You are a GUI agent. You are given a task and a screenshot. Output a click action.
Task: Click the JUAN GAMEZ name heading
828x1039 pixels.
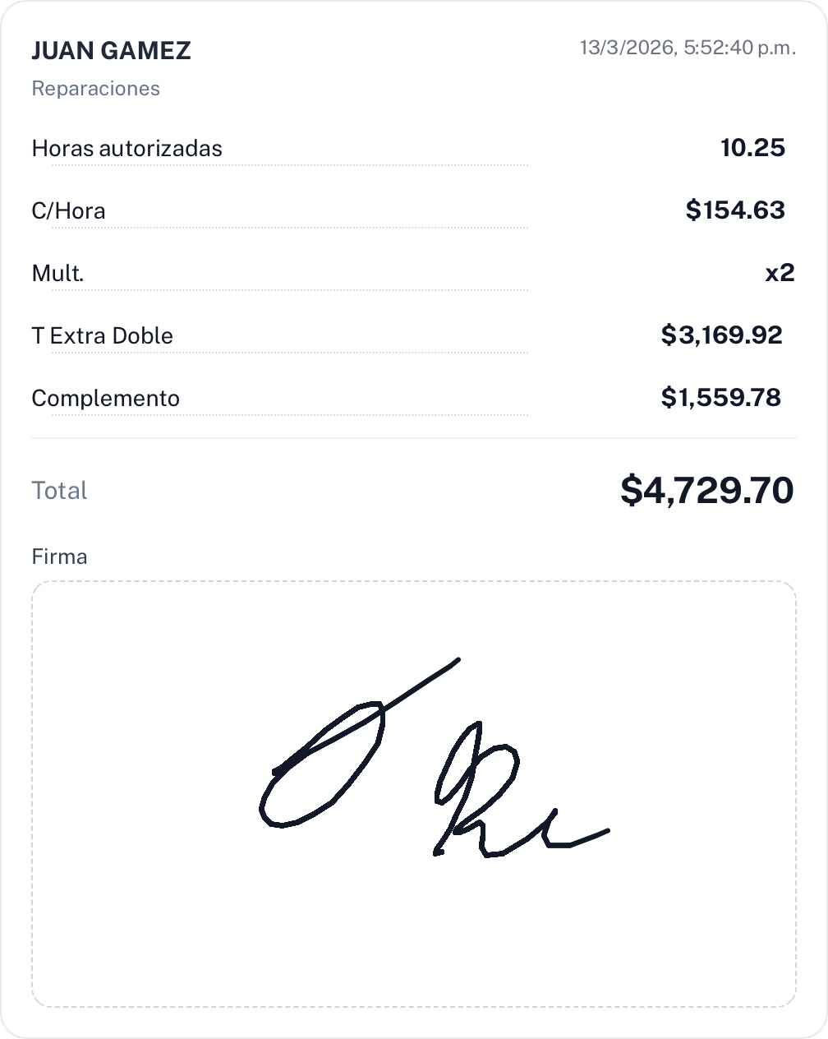coord(111,51)
